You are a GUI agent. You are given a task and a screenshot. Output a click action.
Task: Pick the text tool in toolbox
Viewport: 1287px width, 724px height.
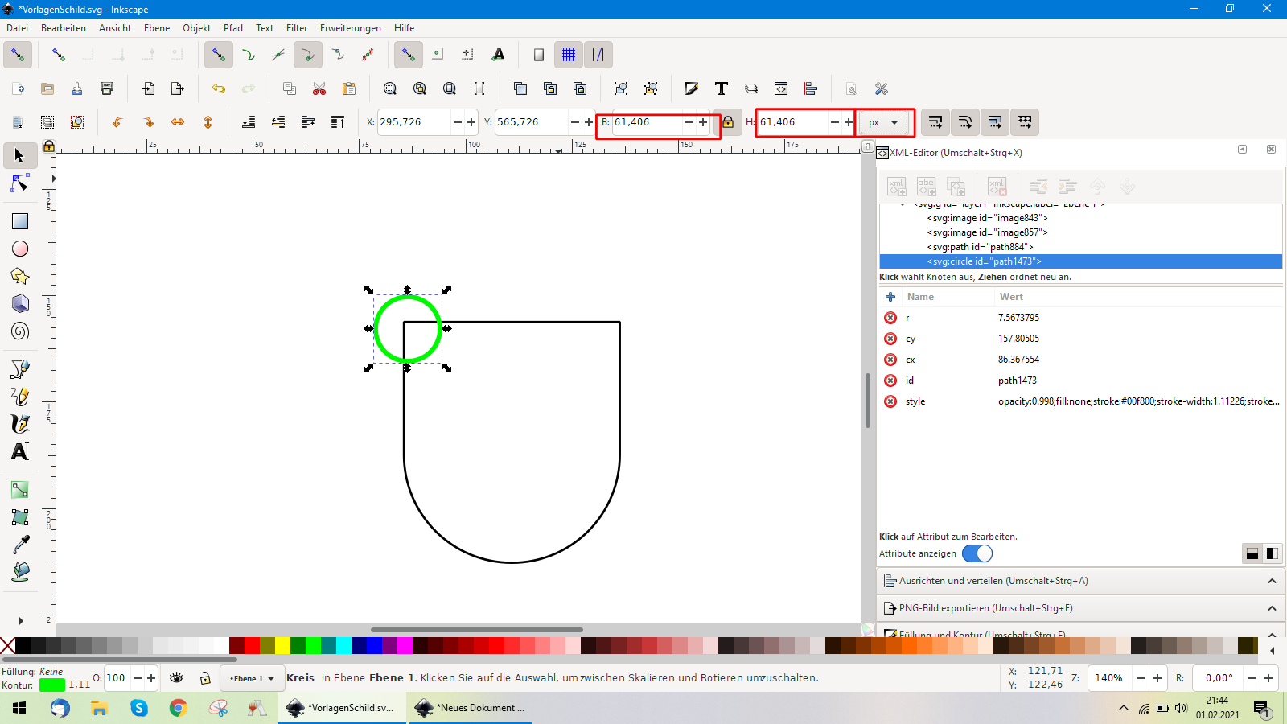(x=20, y=451)
